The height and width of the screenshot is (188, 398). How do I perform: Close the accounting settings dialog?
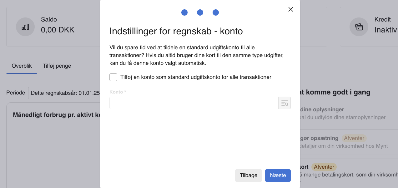click(x=291, y=9)
